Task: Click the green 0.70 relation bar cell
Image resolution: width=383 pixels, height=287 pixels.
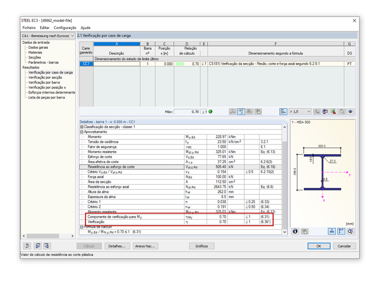Action: (187, 64)
